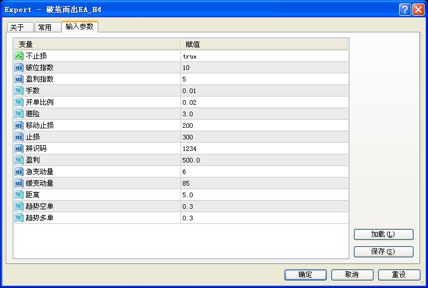Click the integer icon beside 急变动量

pos(19,172)
